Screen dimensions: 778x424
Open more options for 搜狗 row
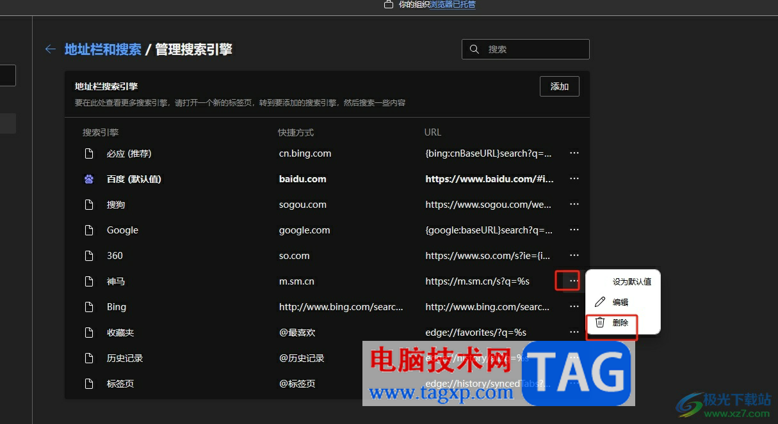574,205
